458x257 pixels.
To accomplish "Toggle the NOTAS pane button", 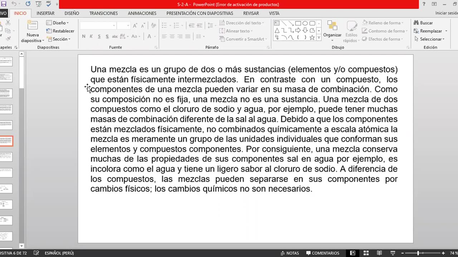I will click(x=290, y=253).
